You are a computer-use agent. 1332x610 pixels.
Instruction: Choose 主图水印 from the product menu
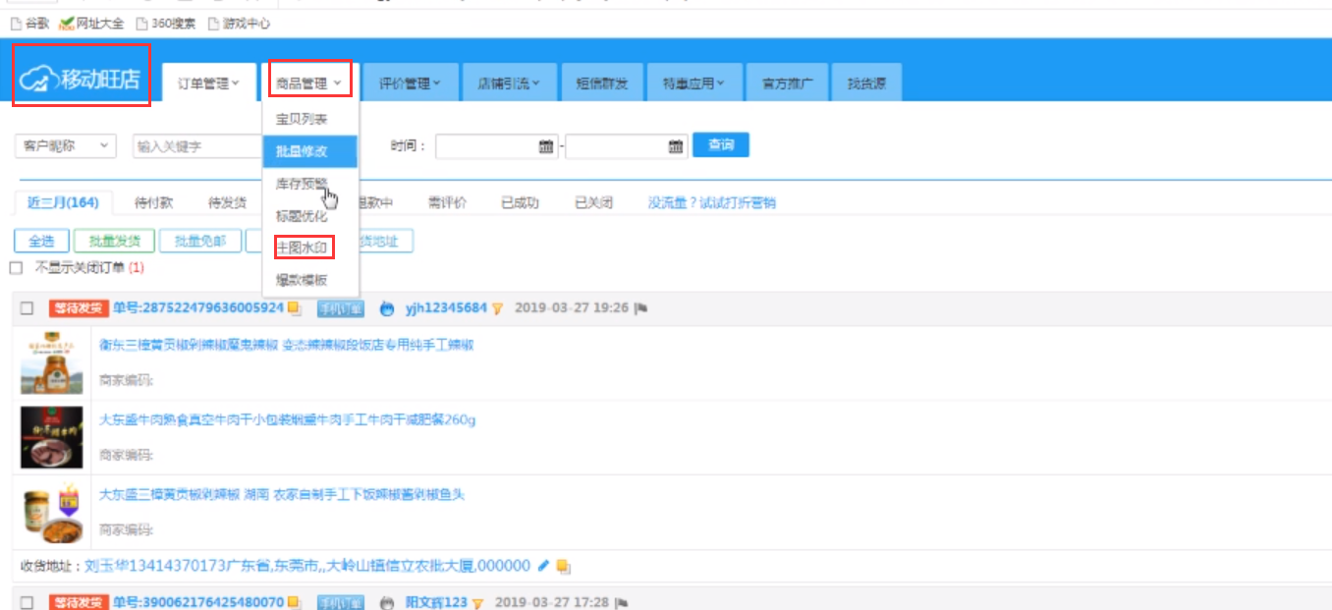(x=302, y=248)
